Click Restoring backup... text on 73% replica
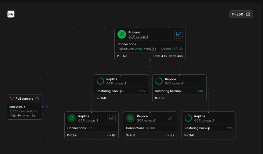Screen dimensions: 263x154 coord(169,91)
